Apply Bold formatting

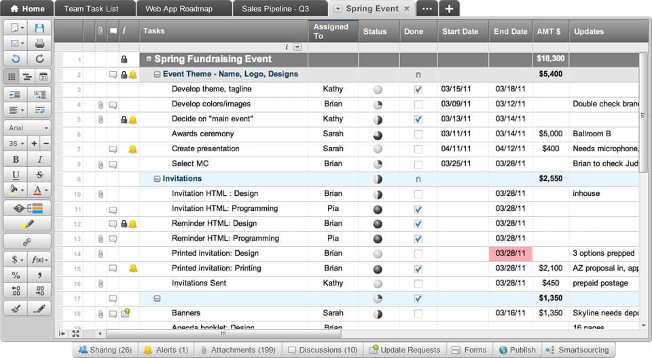tap(16, 159)
